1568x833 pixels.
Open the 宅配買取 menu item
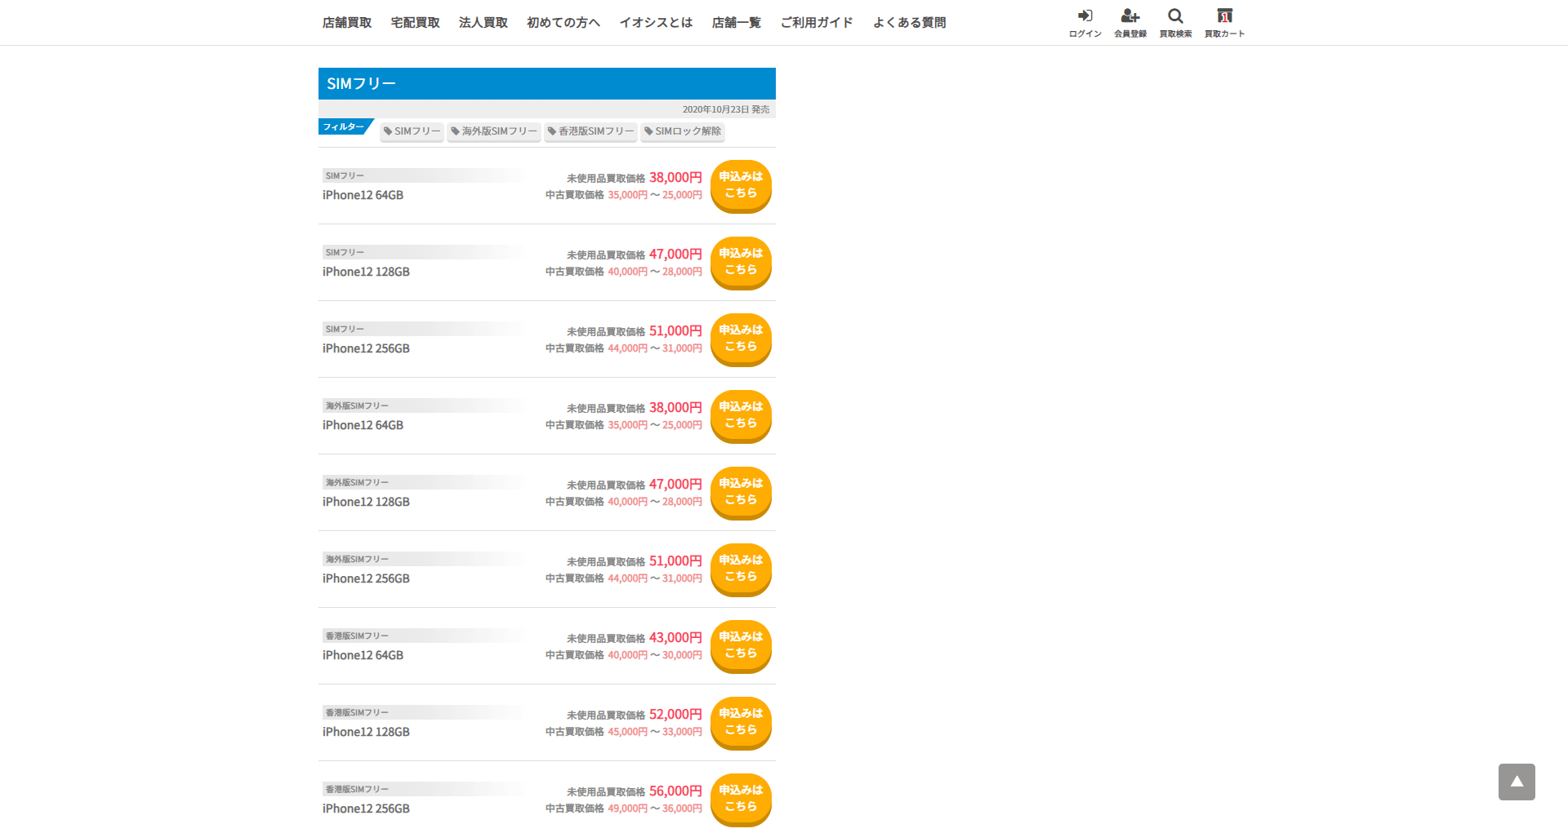click(x=415, y=23)
